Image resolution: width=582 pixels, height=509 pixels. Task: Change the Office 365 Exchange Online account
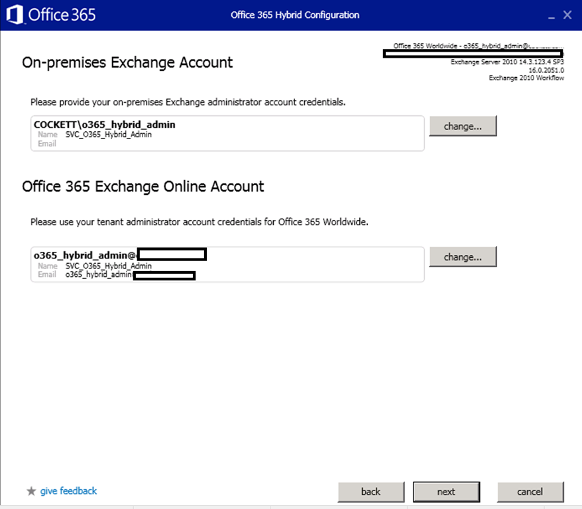coord(463,256)
